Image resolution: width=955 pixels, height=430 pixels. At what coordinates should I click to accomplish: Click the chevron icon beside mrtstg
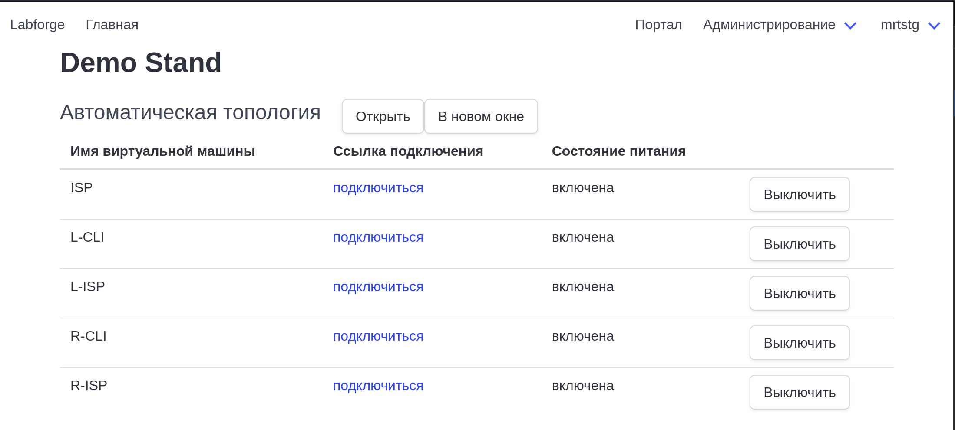click(x=934, y=26)
